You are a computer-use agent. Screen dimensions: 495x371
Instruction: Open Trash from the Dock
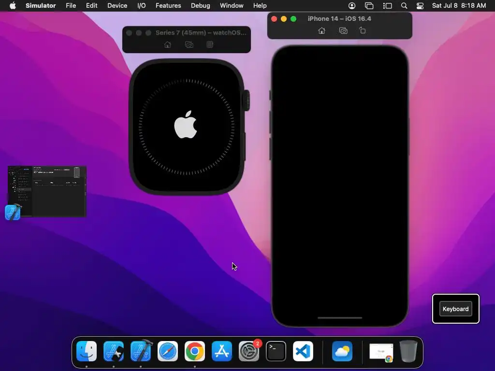click(408, 351)
